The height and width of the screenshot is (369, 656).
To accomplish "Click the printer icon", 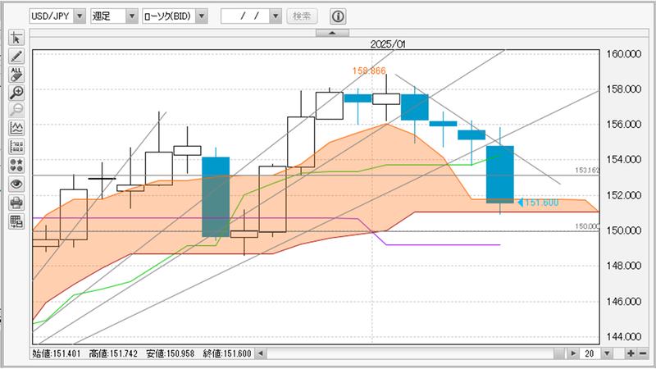I will 16,203.
